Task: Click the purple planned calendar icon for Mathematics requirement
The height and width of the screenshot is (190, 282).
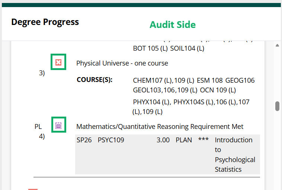Action: tap(58, 126)
